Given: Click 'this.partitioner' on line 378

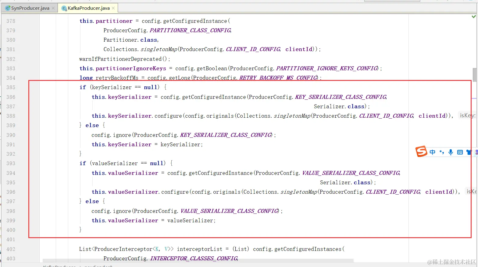Looking at the screenshot, I should click(x=106, y=21).
